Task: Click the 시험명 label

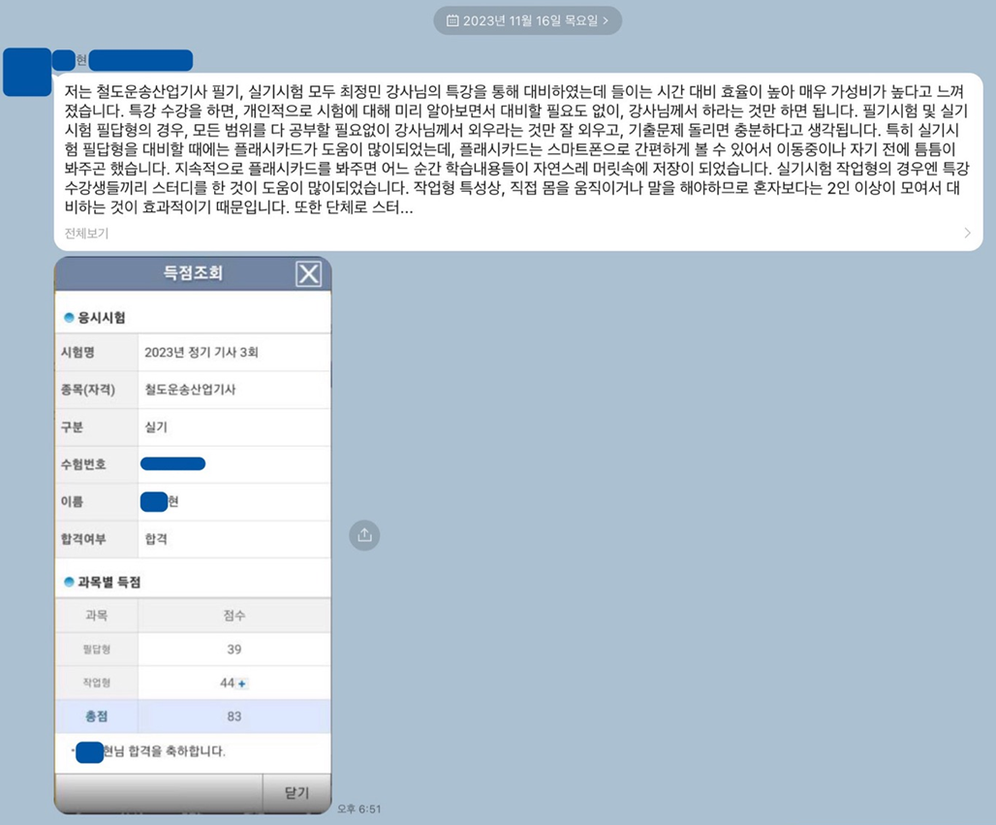Action: pos(78,352)
